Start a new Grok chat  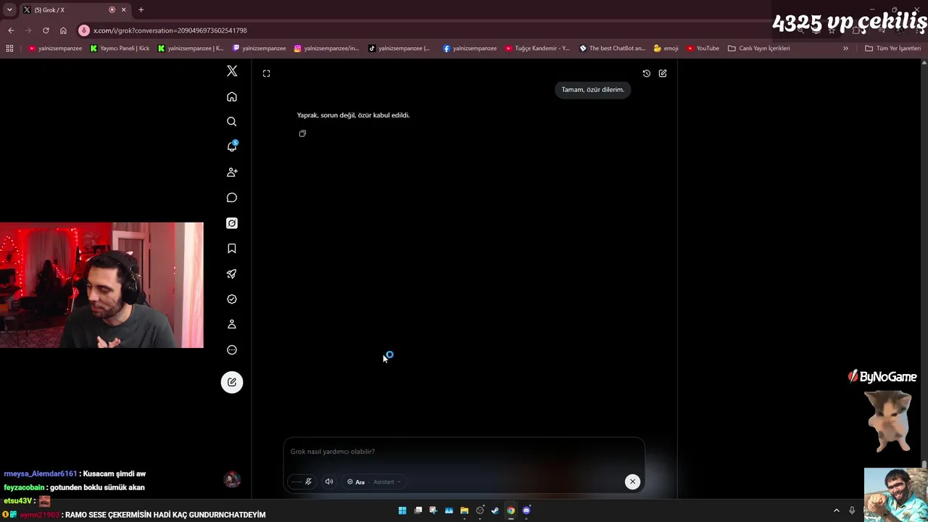pos(663,73)
